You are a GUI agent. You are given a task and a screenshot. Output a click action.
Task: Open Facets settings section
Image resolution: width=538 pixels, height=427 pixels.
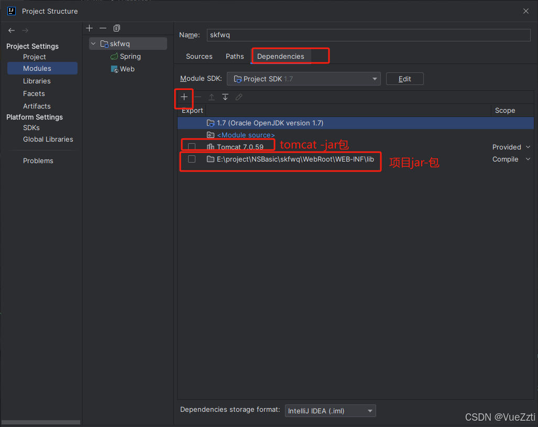click(x=34, y=93)
